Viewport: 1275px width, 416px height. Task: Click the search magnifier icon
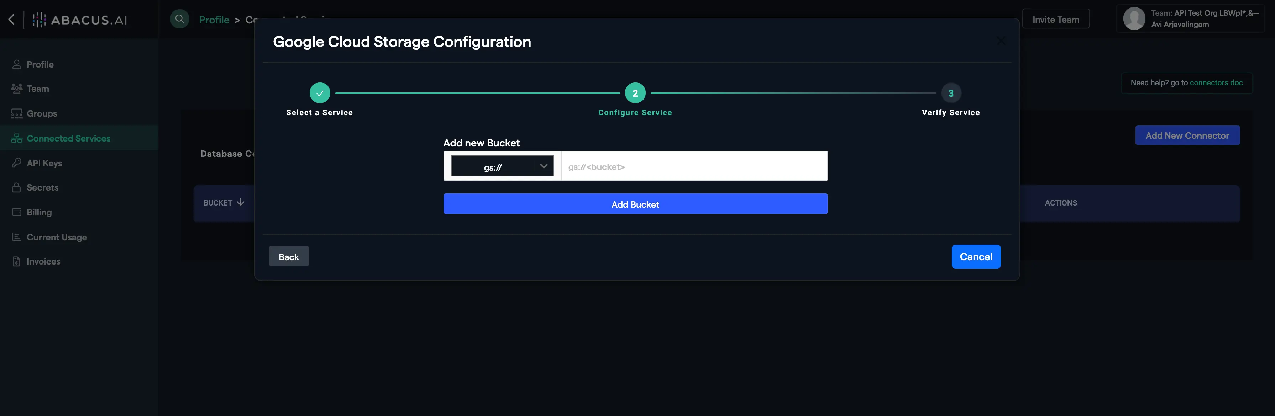(180, 19)
